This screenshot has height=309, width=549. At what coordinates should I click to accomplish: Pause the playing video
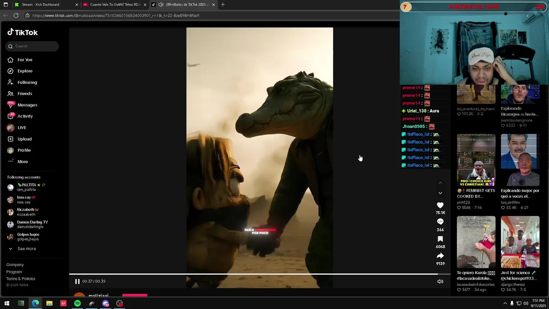pos(77,282)
